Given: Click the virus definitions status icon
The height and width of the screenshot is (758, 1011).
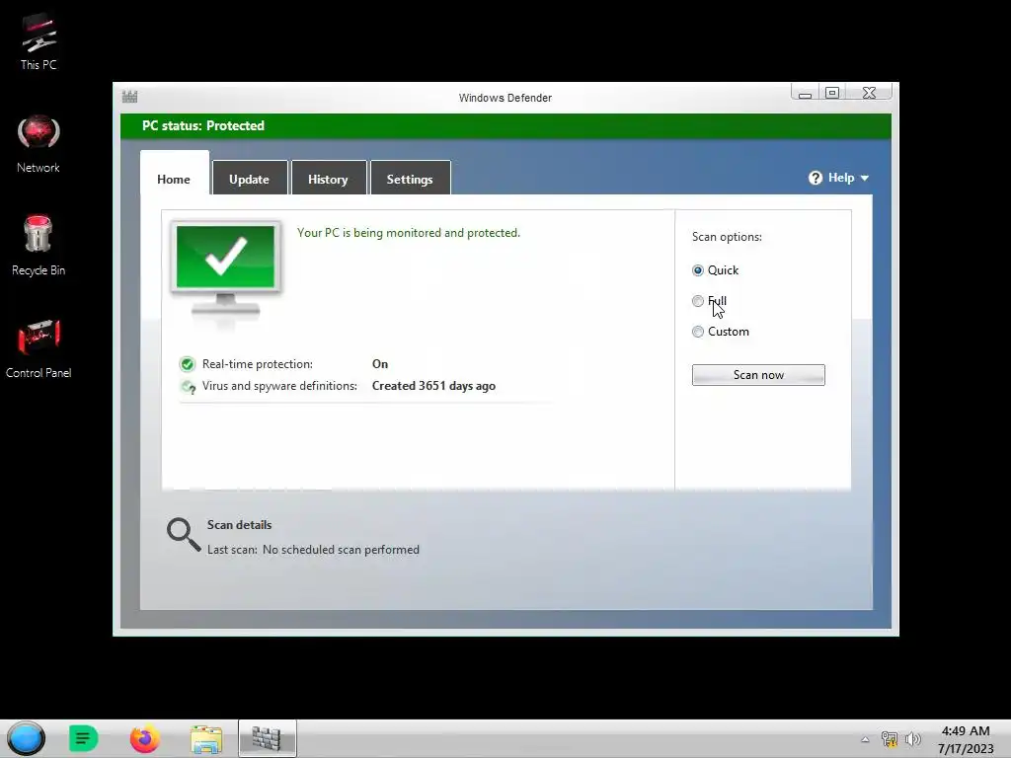Looking at the screenshot, I should click(x=189, y=386).
